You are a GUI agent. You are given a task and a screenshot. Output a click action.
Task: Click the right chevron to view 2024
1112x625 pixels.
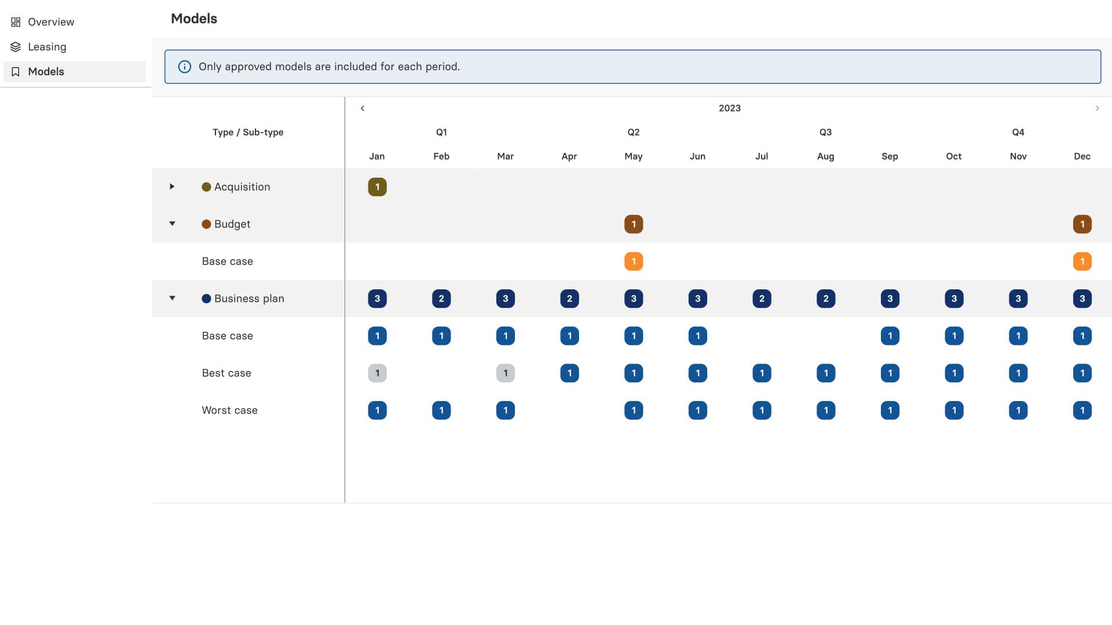pos(1098,108)
